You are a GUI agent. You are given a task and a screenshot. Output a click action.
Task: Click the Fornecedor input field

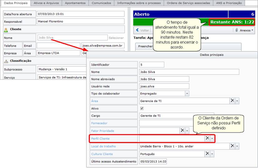[166, 123]
